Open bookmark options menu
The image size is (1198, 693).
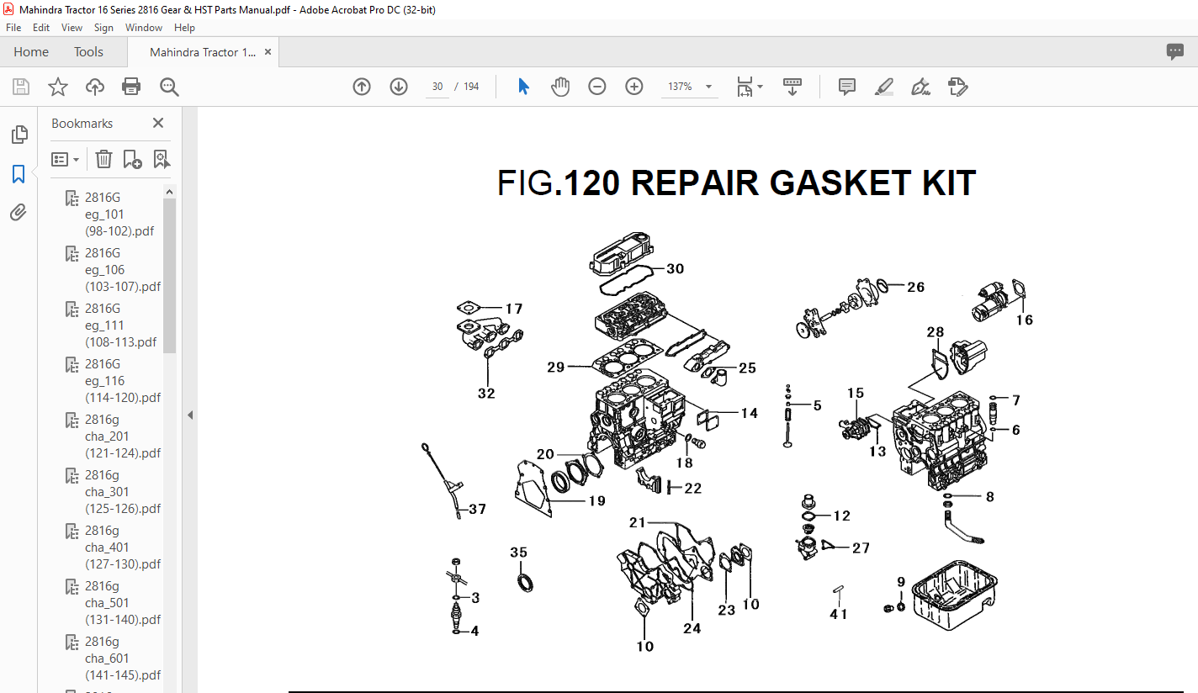[x=65, y=159]
